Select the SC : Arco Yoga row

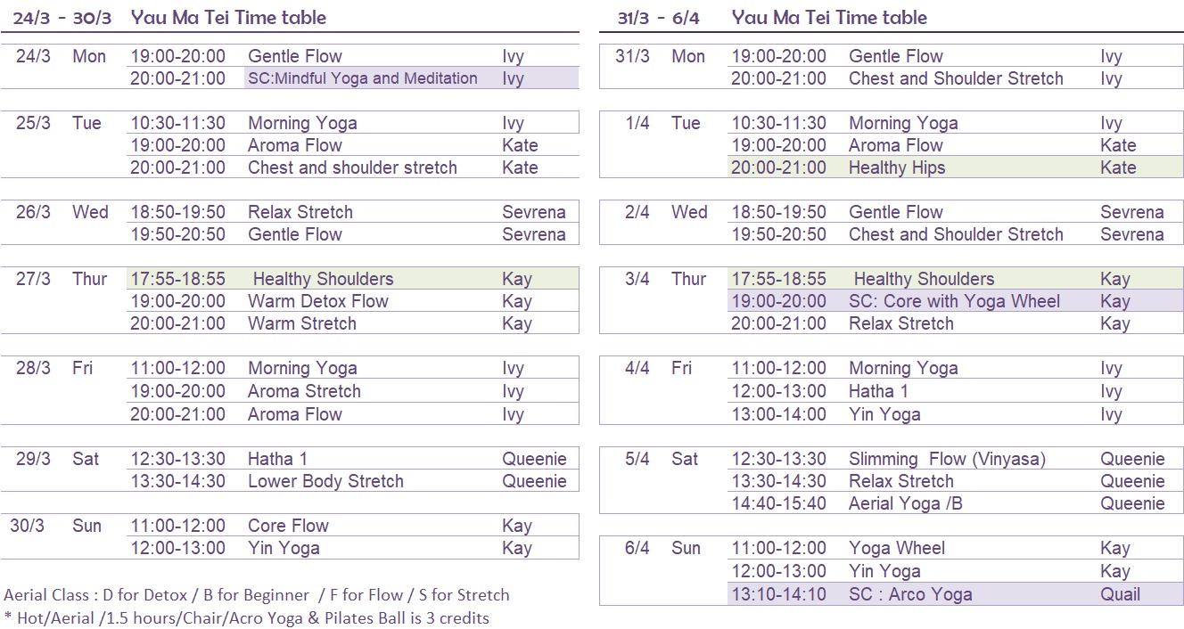pyautogui.click(x=955, y=594)
